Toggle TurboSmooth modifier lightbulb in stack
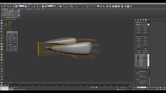Viewport: 166px width, 93px height. point(136,55)
